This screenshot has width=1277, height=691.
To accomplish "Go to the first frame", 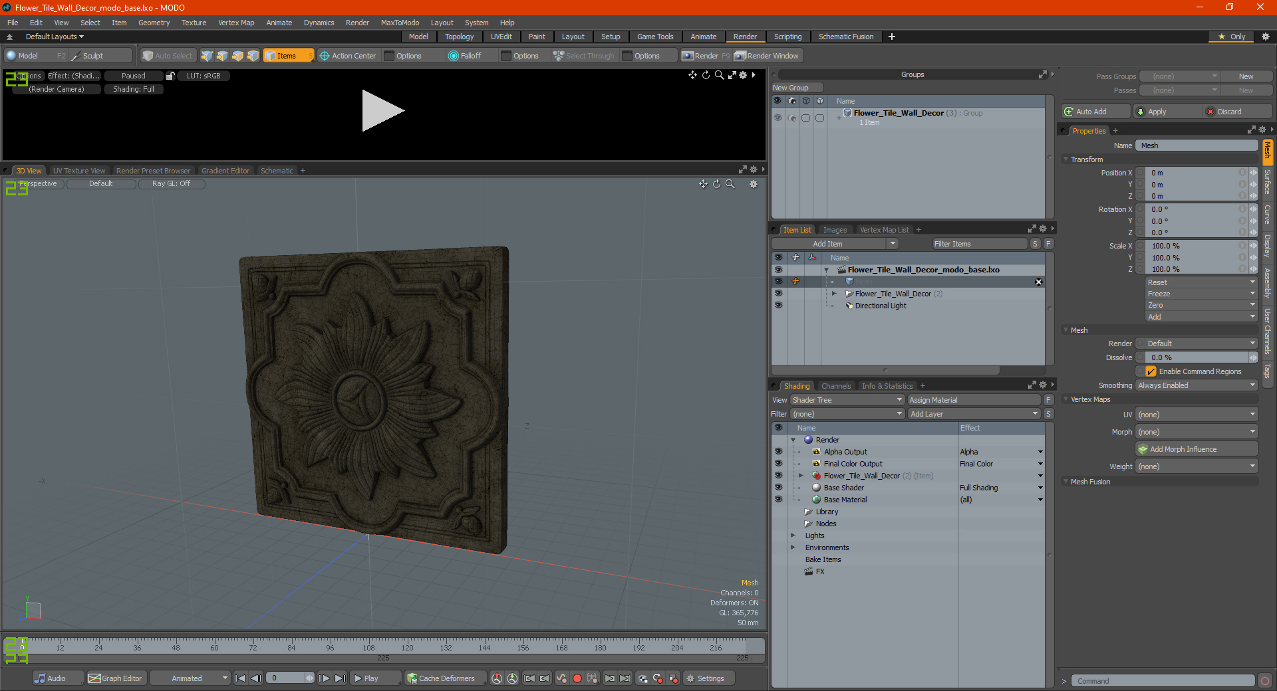I will (241, 678).
